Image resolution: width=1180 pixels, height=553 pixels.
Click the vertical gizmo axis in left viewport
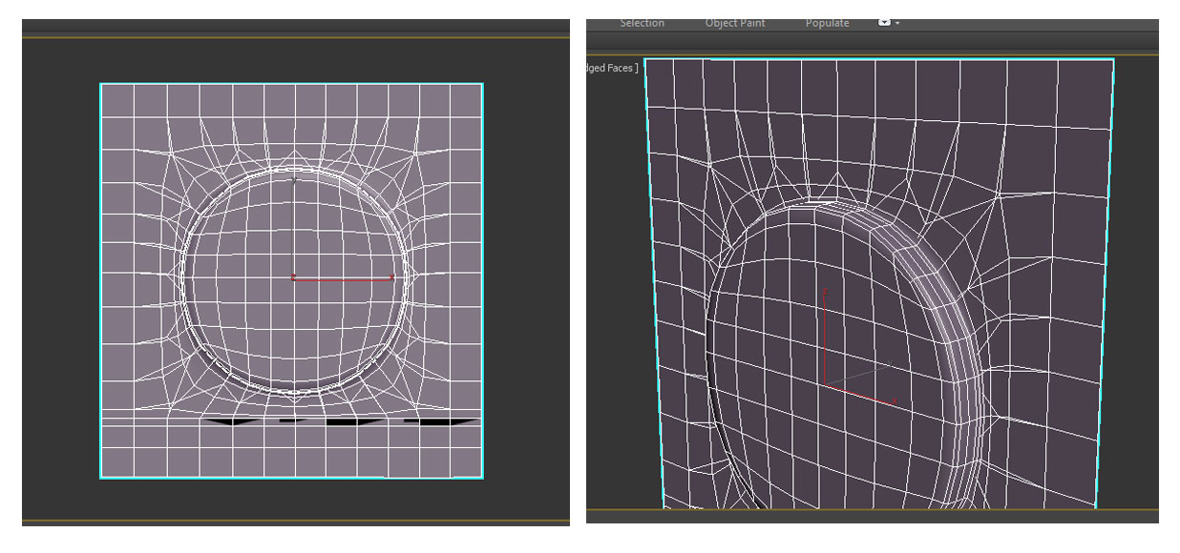(x=294, y=219)
